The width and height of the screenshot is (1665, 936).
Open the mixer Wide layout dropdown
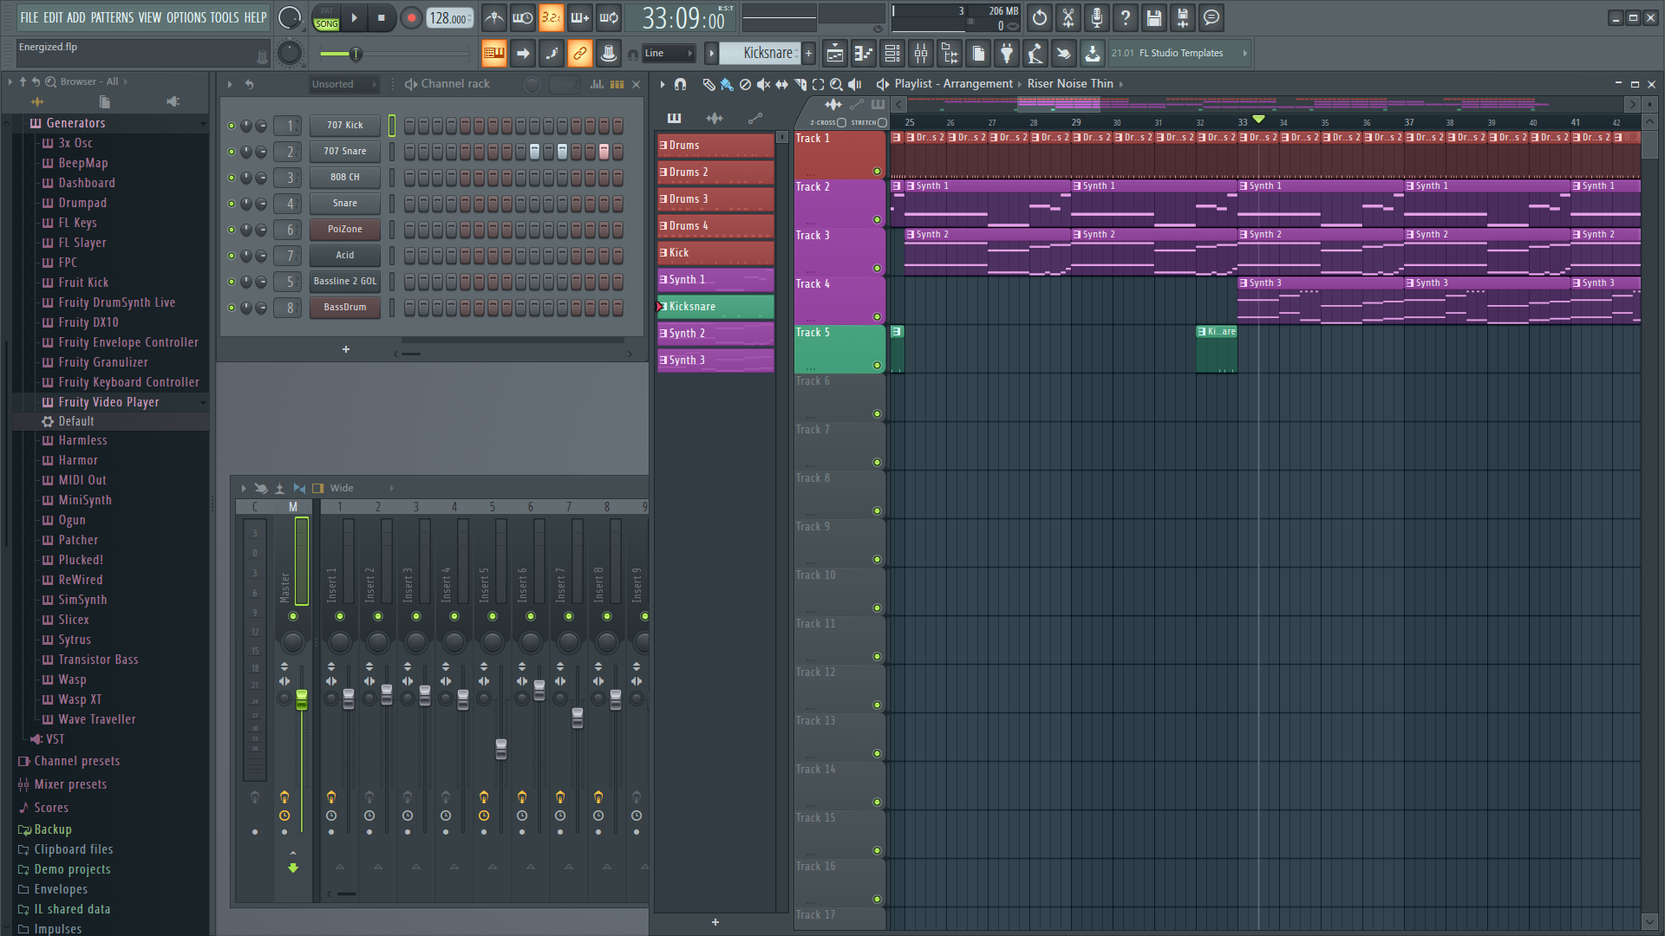pyautogui.click(x=361, y=488)
